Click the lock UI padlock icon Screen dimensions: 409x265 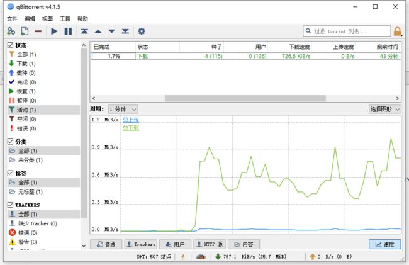point(398,31)
